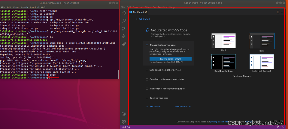Open the Search view in activity bar
288x129 pixels.
click(x=124, y=21)
